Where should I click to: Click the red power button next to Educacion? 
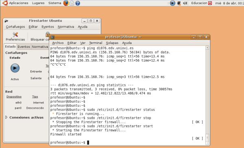[x=210, y=3]
